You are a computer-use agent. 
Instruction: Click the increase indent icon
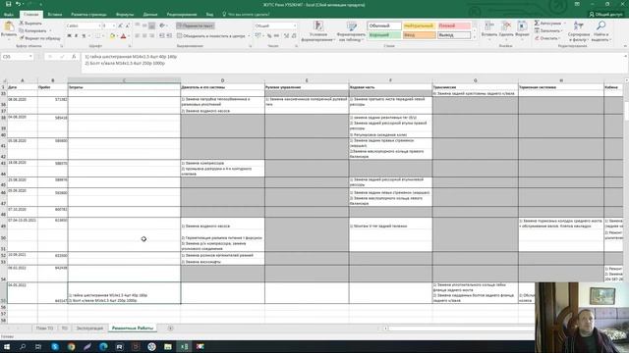pyautogui.click(x=169, y=36)
